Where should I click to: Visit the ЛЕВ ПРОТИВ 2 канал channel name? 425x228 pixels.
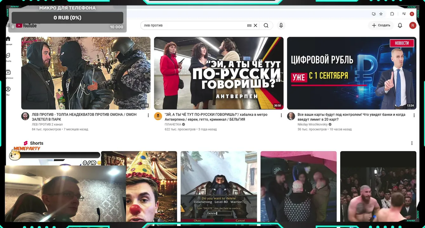[47, 124]
